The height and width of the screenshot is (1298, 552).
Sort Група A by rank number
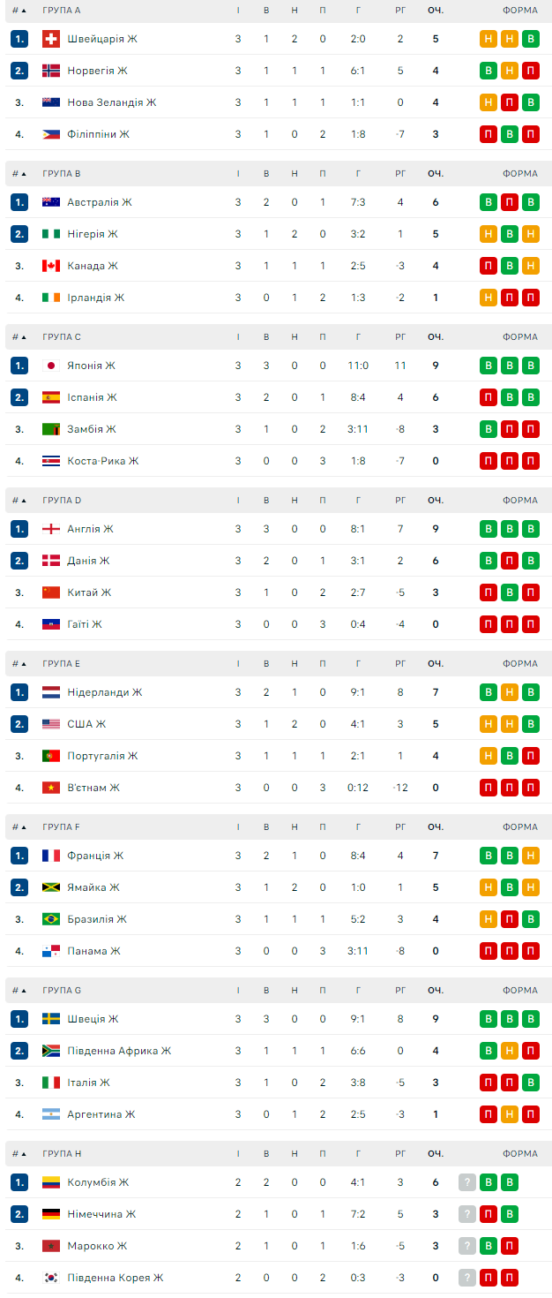tap(19, 11)
